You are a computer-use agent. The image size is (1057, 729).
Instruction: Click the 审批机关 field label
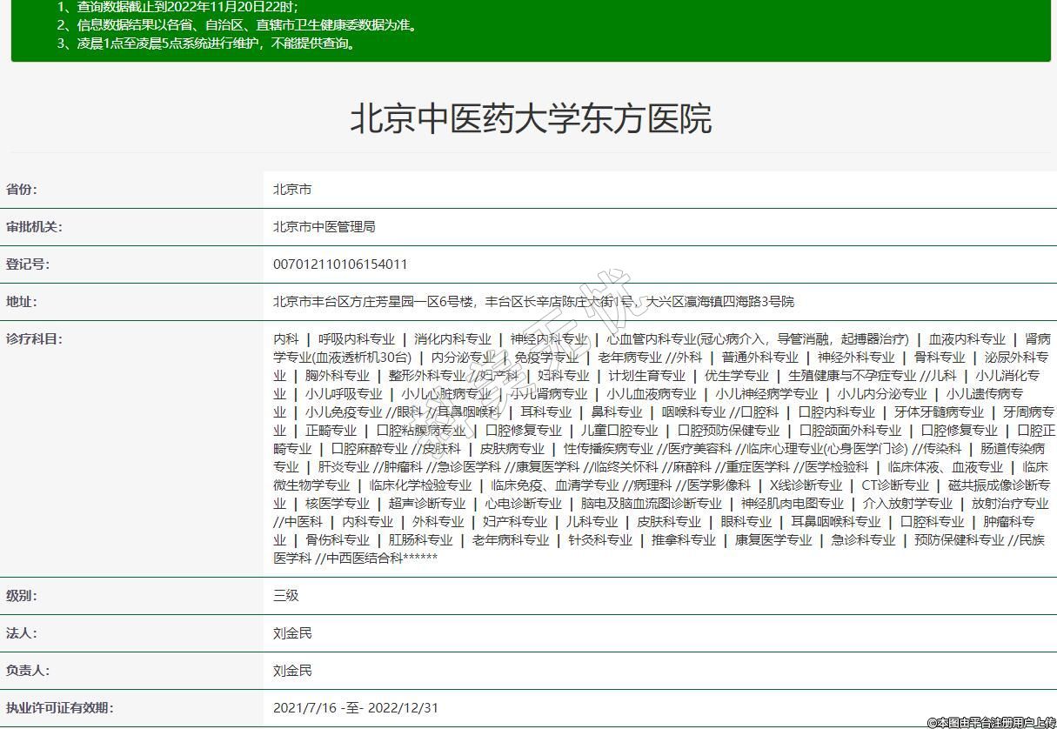point(34,227)
